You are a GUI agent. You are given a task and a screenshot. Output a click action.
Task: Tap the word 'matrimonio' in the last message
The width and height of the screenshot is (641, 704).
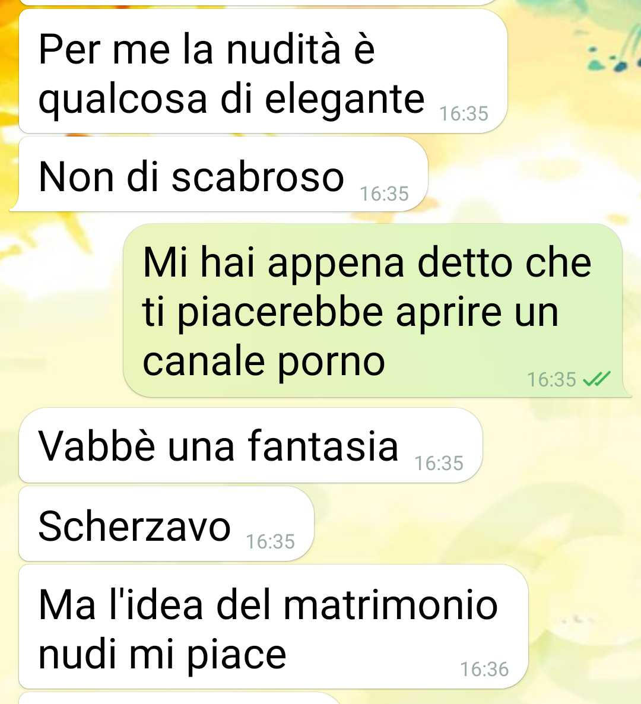[391, 605]
